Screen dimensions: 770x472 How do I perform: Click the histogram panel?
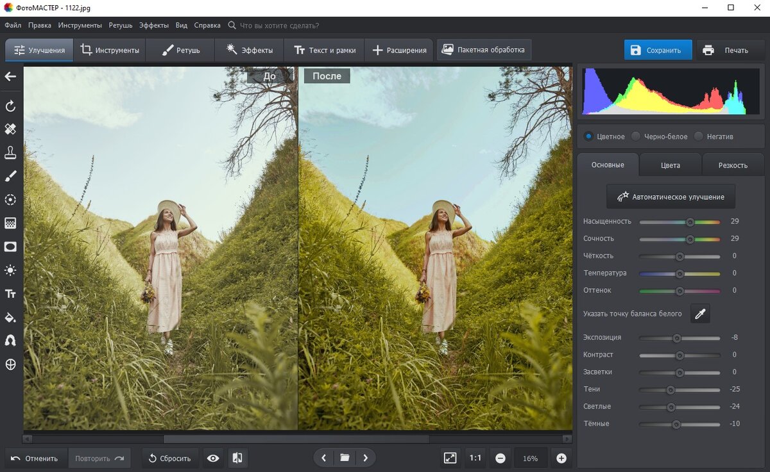pos(671,92)
